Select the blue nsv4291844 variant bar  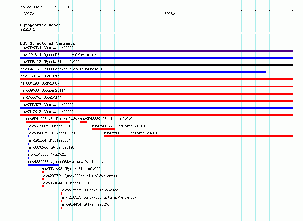click(157, 58)
